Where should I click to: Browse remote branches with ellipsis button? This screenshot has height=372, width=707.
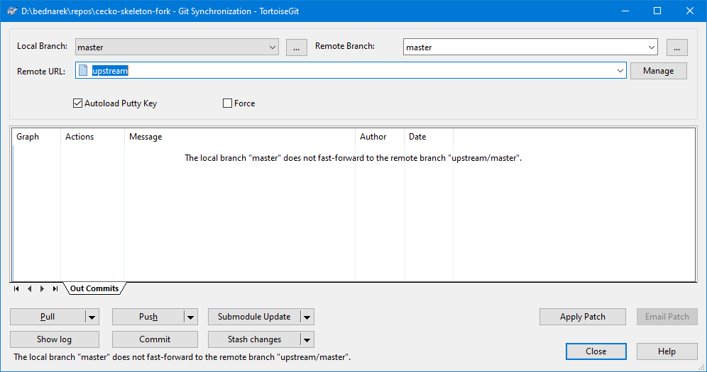click(676, 47)
